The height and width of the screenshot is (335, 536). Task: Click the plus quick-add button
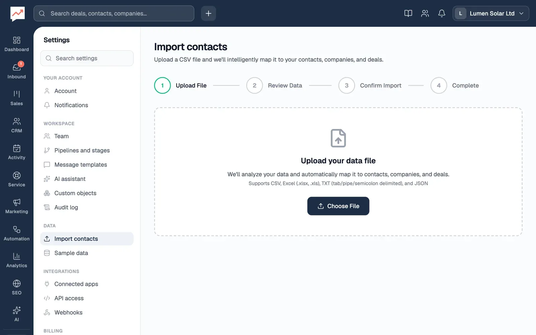pos(208,13)
